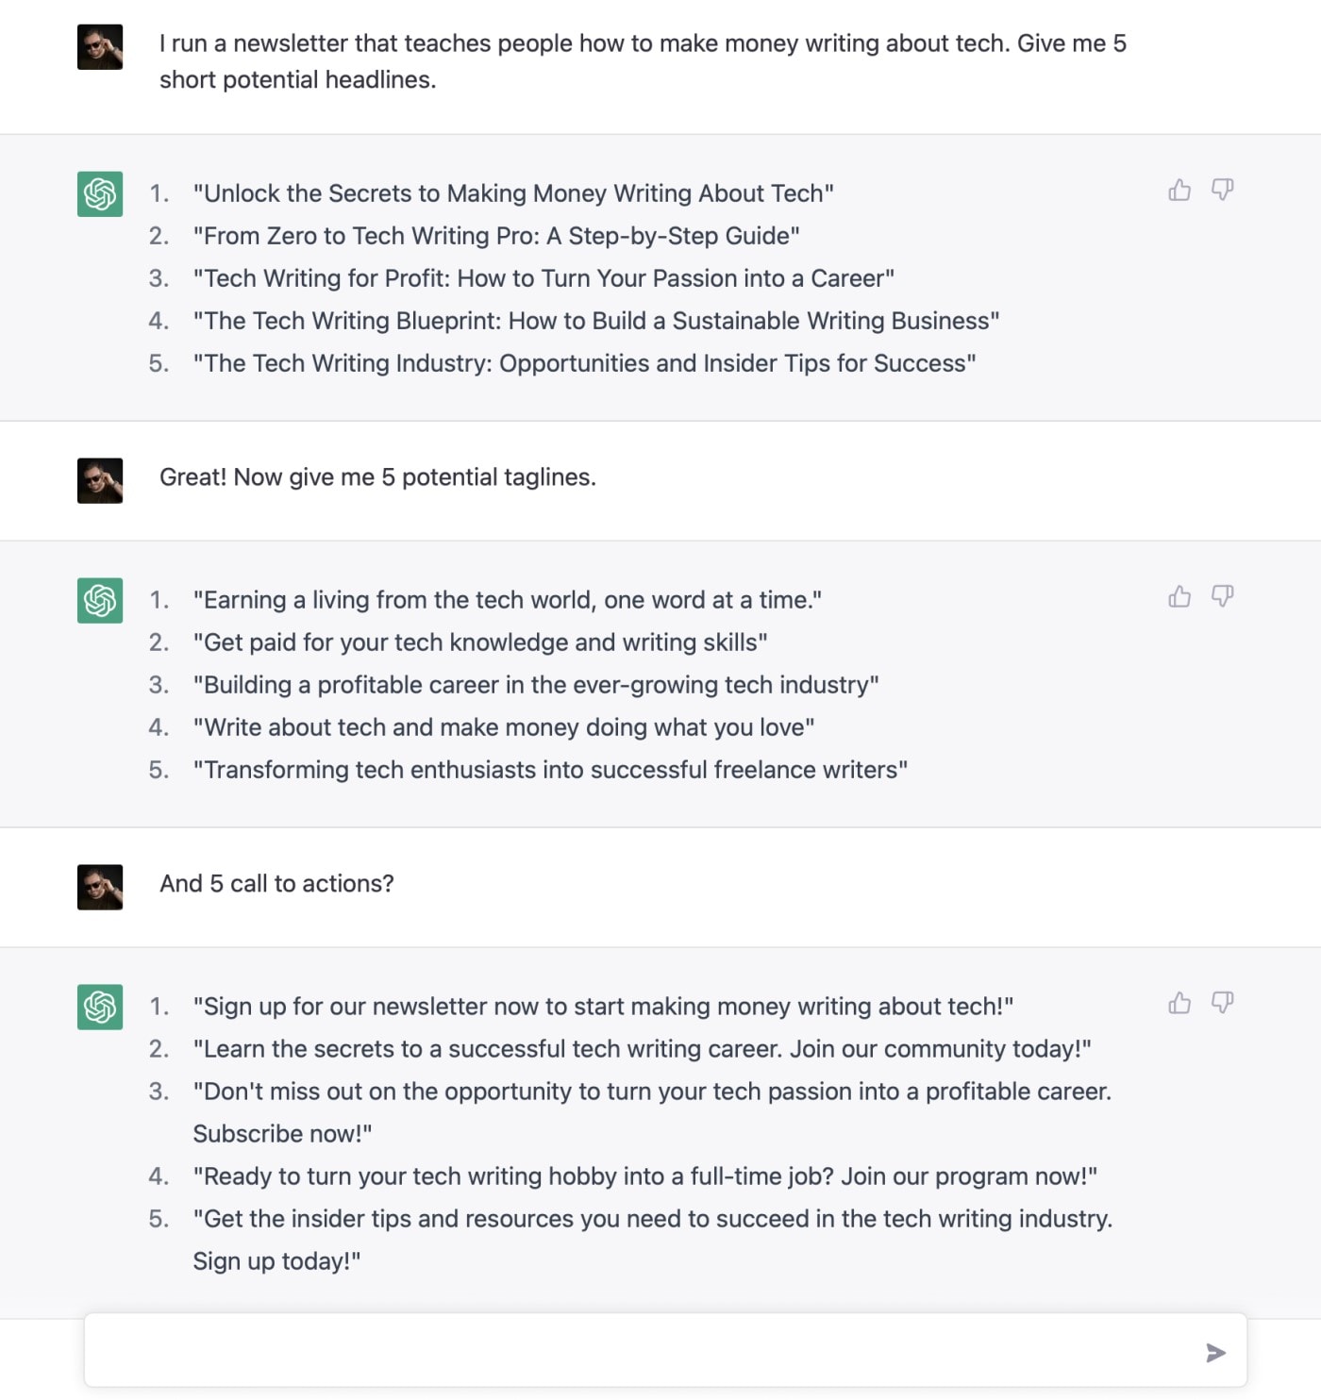Image resolution: width=1321 pixels, height=1400 pixels.
Task: Click the "And 5 call to actions?" message
Action: (276, 884)
